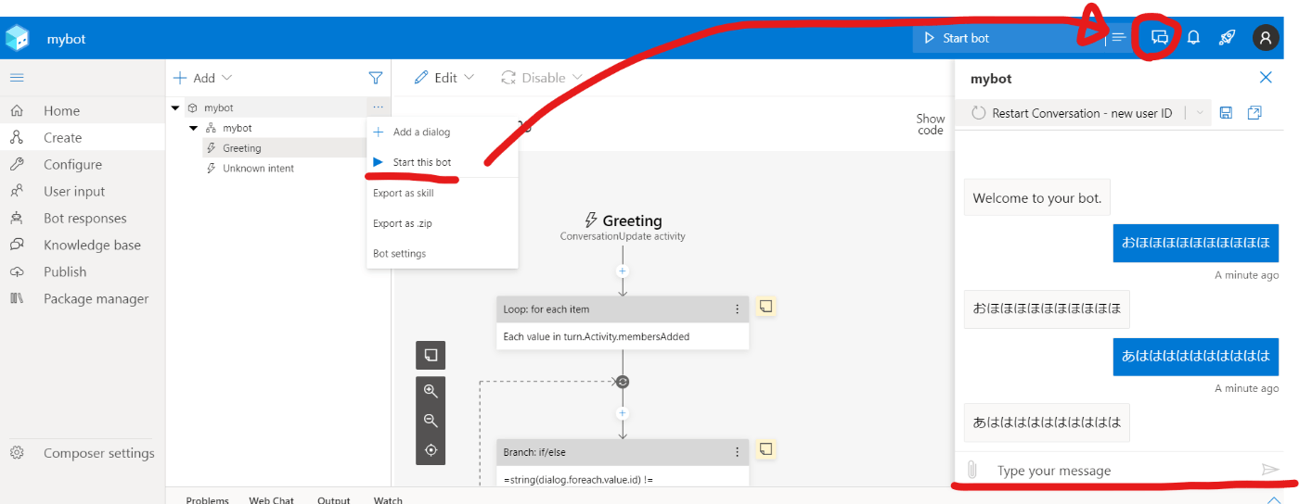1299x504 pixels.
Task: Click the send message arrow
Action: [1270, 470]
